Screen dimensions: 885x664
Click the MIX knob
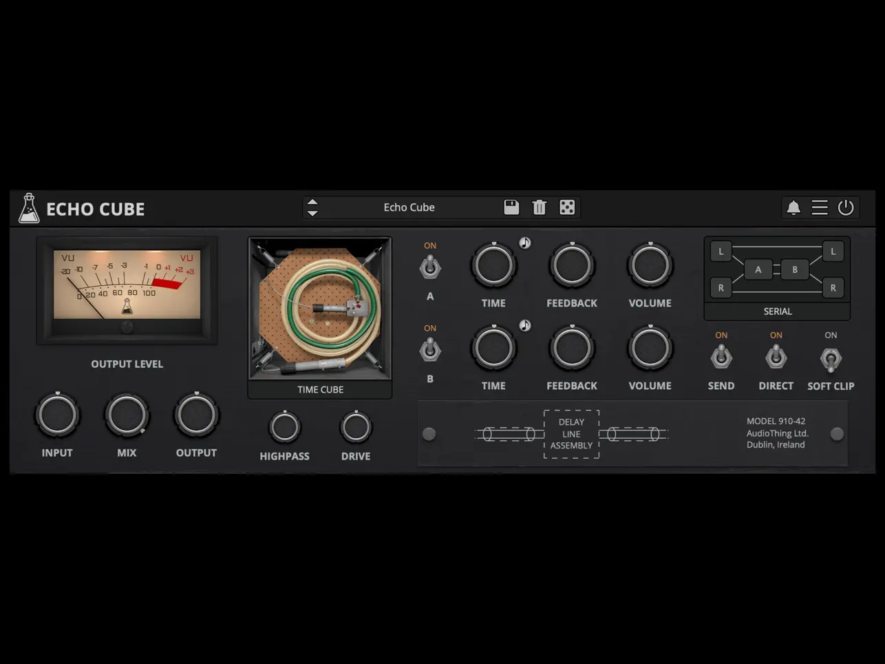(127, 415)
